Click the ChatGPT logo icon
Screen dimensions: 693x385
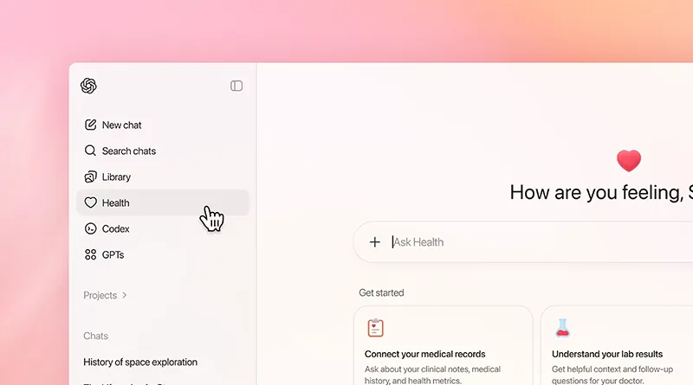88,86
